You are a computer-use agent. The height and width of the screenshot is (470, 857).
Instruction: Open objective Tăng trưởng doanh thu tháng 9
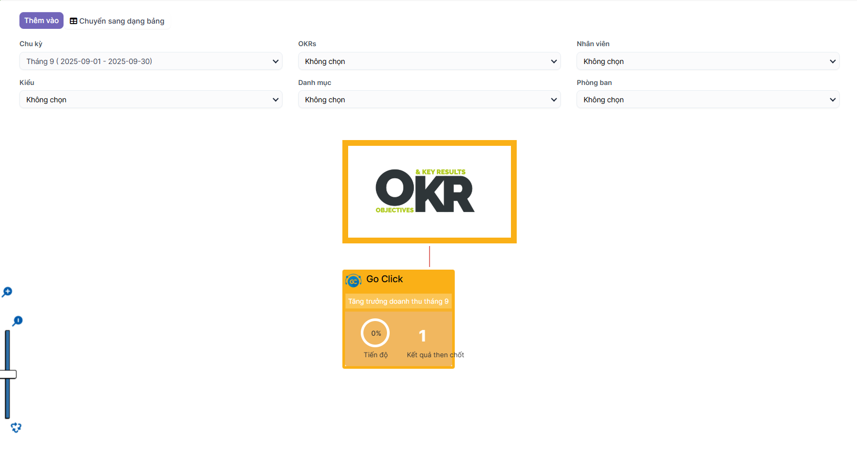[398, 301]
